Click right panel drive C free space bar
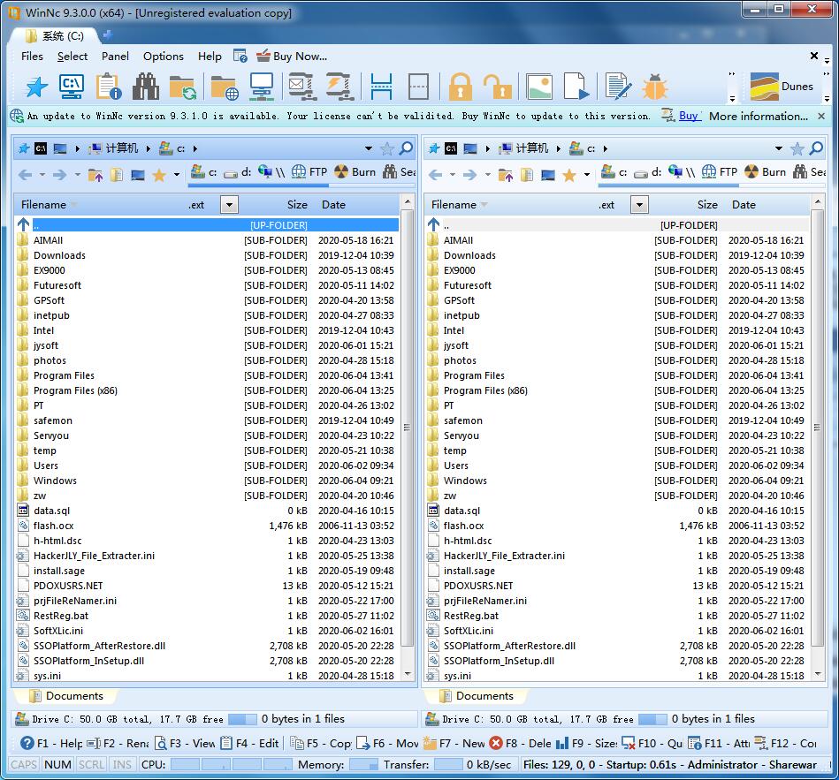This screenshot has width=839, height=780. [652, 719]
